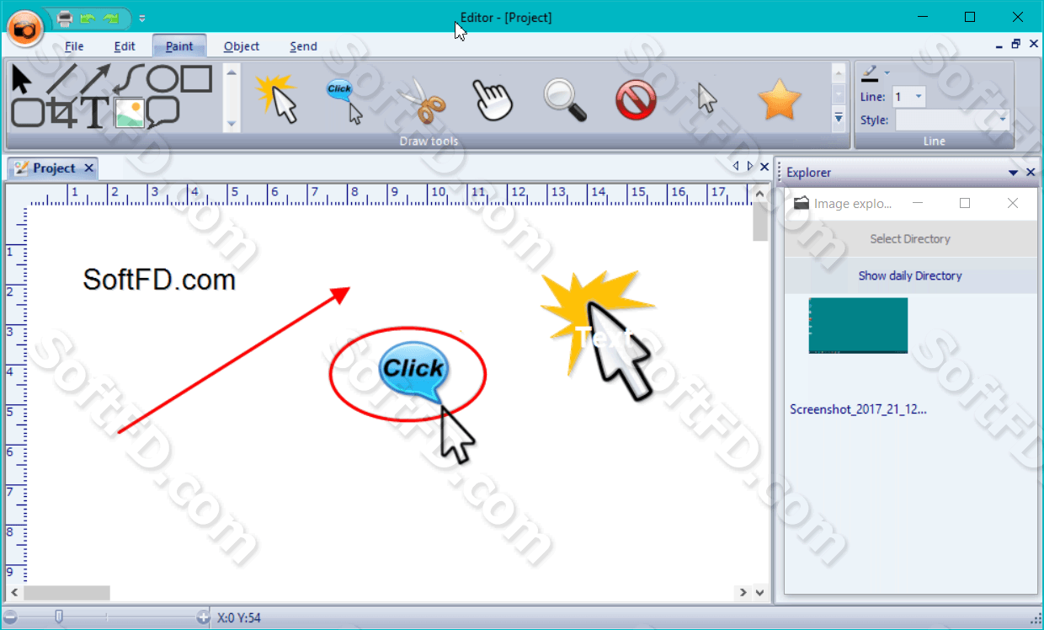Select the black pointer selection tool

(21, 79)
